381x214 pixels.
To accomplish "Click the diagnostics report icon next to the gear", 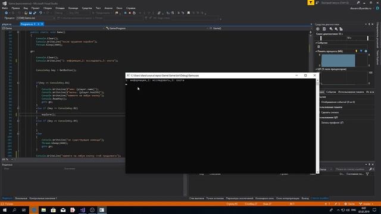I will (324, 29).
